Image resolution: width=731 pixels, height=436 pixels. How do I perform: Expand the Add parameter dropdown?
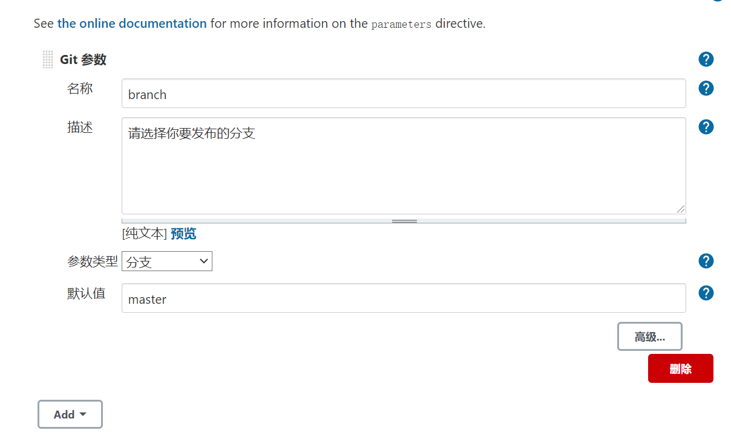click(x=70, y=414)
